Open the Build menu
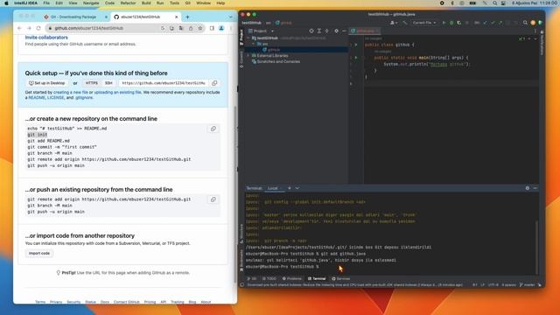Viewport: 560px width, 315px height. [x=146, y=3]
